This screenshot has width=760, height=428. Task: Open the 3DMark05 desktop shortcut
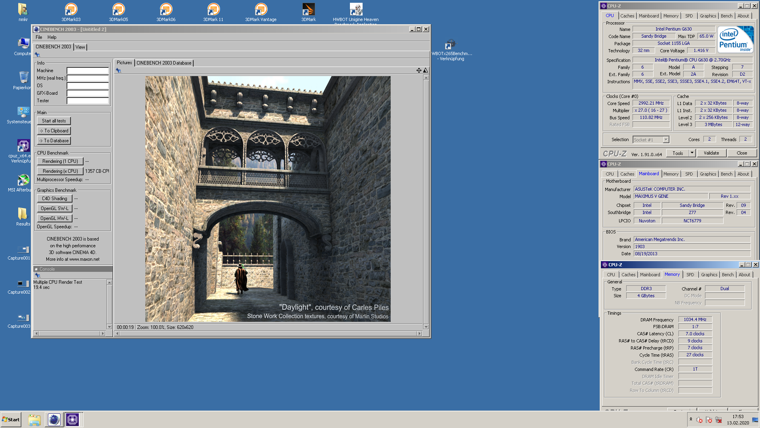click(118, 12)
